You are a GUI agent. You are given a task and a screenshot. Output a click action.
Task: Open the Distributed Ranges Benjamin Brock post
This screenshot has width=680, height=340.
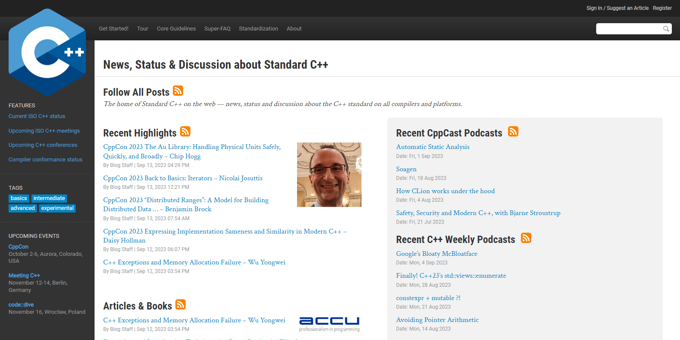click(x=186, y=205)
